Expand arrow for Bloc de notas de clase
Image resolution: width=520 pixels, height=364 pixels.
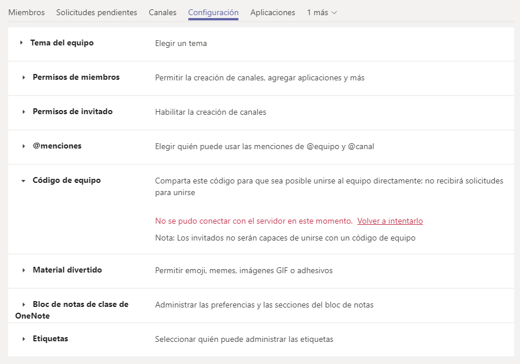coord(23,305)
